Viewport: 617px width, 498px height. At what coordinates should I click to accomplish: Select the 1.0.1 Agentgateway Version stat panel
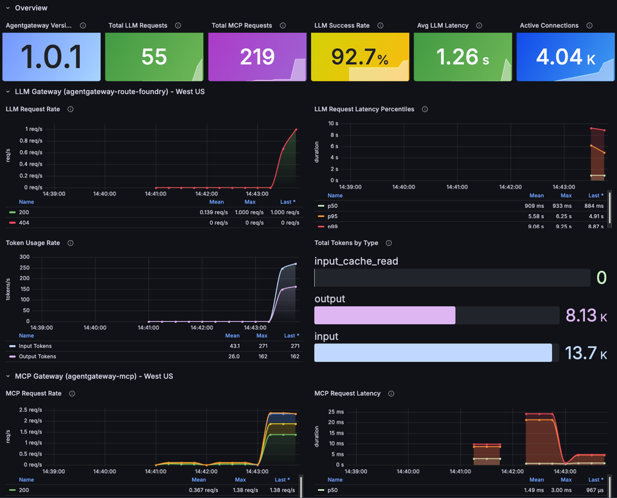click(x=51, y=56)
